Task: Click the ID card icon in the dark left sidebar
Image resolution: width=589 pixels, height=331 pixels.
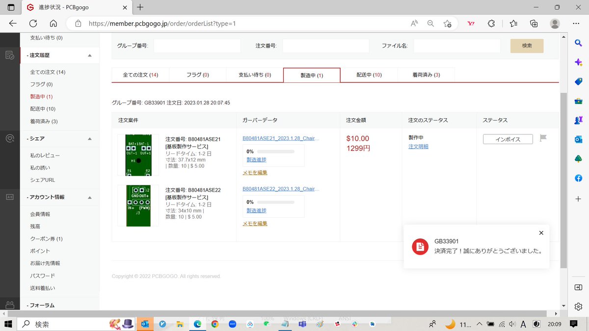Action: pos(10,197)
